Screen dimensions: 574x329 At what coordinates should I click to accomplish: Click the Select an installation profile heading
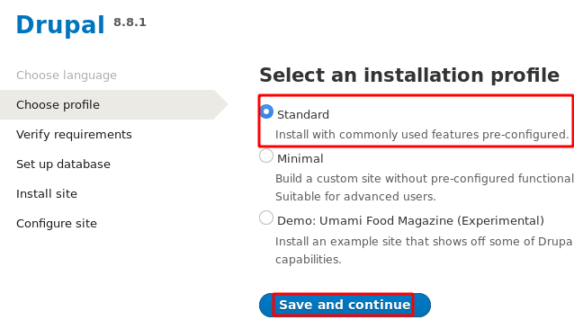tap(409, 75)
